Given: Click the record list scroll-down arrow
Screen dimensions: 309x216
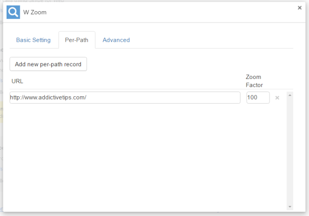Looking at the screenshot, I should click(x=290, y=207).
